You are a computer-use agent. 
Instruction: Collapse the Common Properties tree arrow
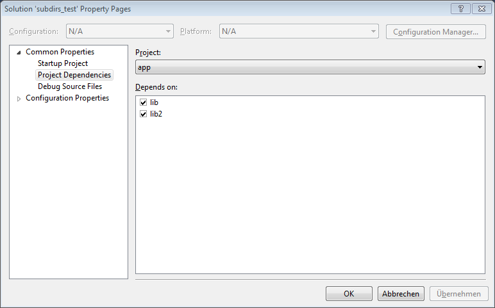tap(19, 53)
